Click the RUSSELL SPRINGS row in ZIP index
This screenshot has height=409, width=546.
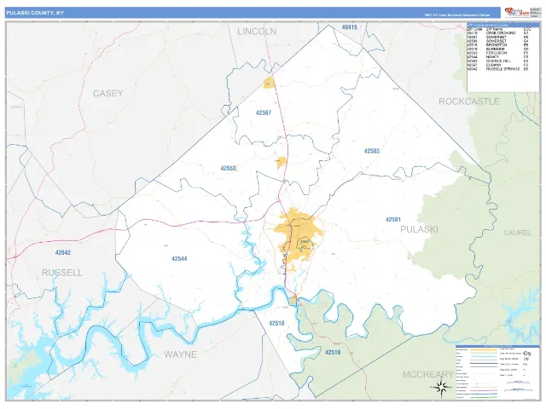(x=498, y=69)
